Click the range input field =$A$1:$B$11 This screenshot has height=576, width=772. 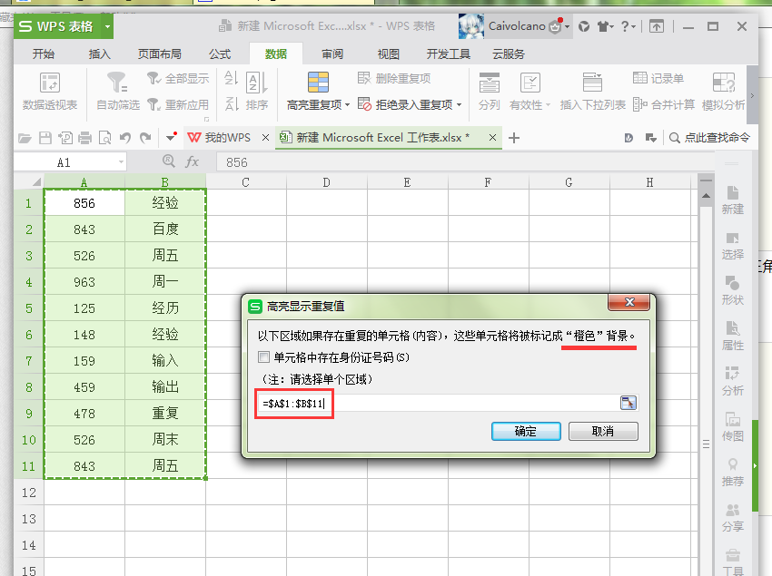coord(438,404)
